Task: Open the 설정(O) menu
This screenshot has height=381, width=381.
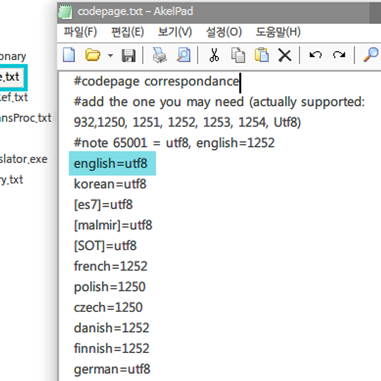Action: point(224,32)
